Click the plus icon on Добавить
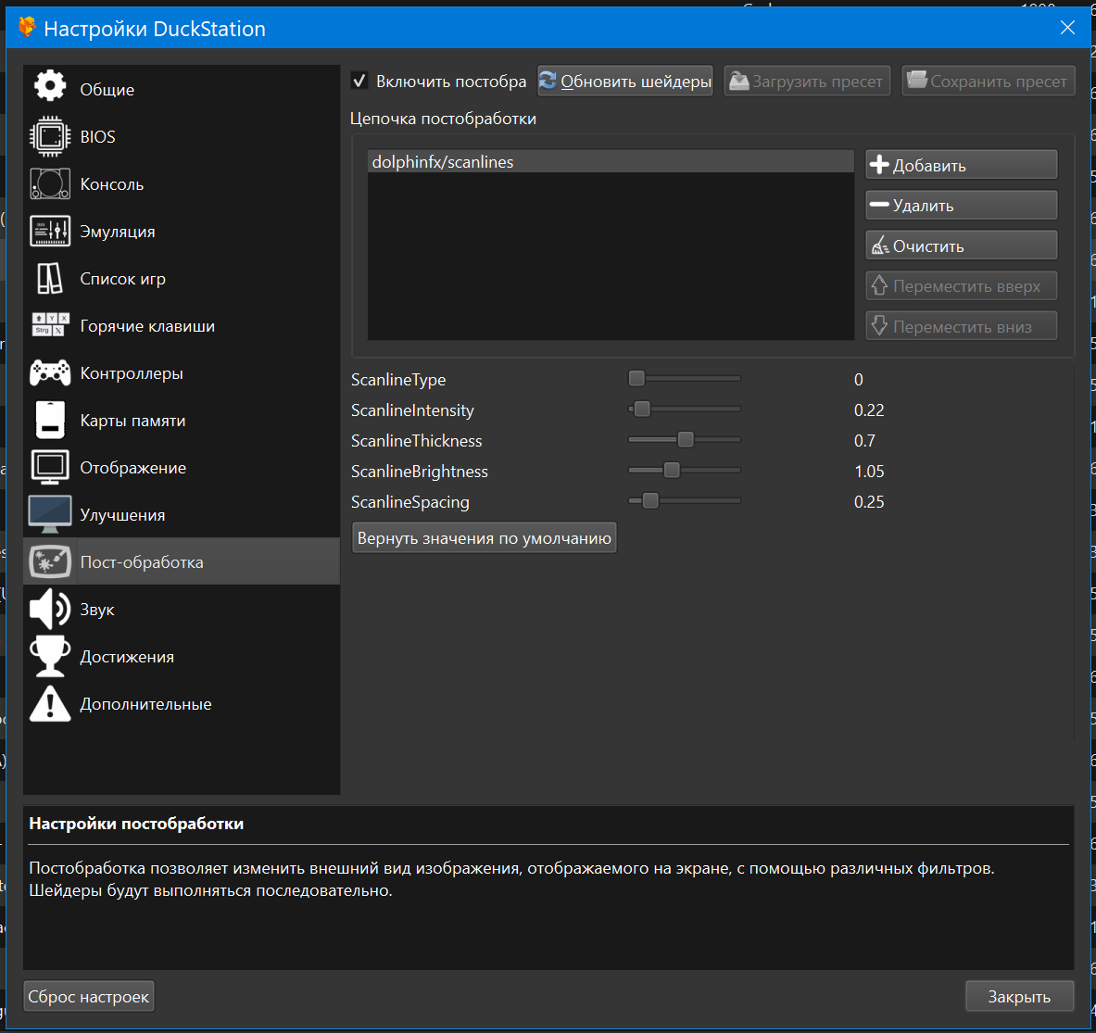 point(879,165)
